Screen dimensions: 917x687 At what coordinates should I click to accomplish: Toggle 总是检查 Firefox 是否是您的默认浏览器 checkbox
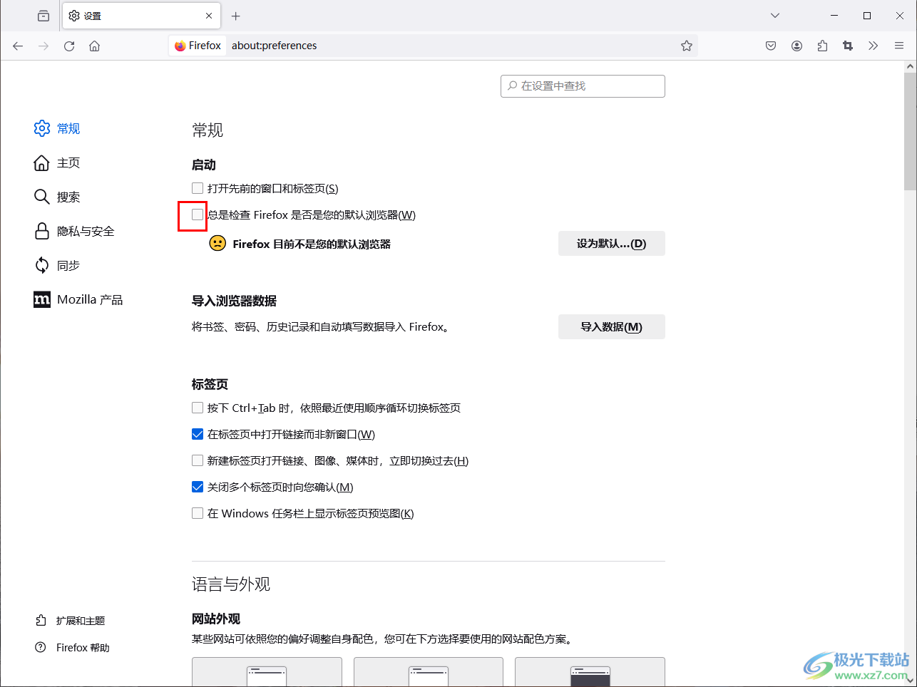(198, 215)
